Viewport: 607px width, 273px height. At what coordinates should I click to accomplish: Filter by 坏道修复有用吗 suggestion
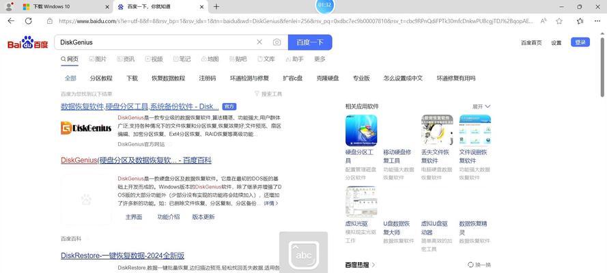[456, 78]
